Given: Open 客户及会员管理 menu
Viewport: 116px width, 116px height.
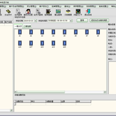Looking at the screenshot, I should click(16, 6).
